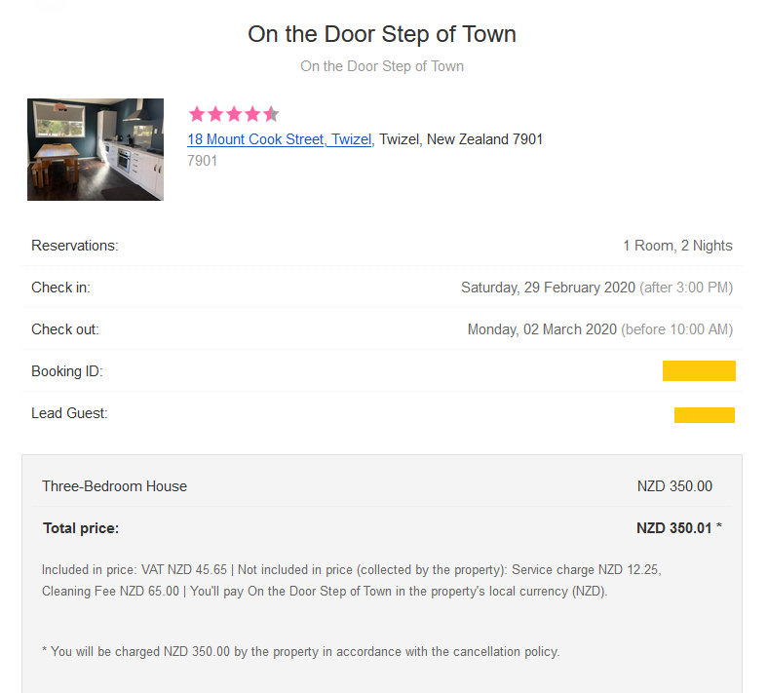Click the first pink rating star
Viewport: 768px width, 693px height.
pyautogui.click(x=198, y=114)
